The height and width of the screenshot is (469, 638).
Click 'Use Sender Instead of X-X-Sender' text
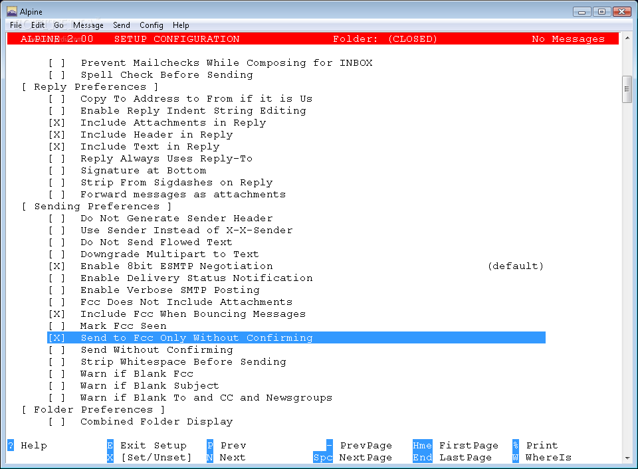coord(186,231)
